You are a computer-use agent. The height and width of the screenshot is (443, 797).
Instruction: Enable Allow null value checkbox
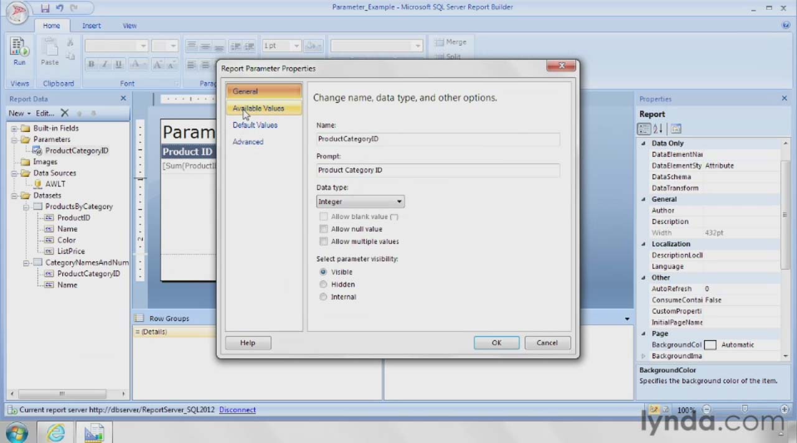click(x=323, y=229)
